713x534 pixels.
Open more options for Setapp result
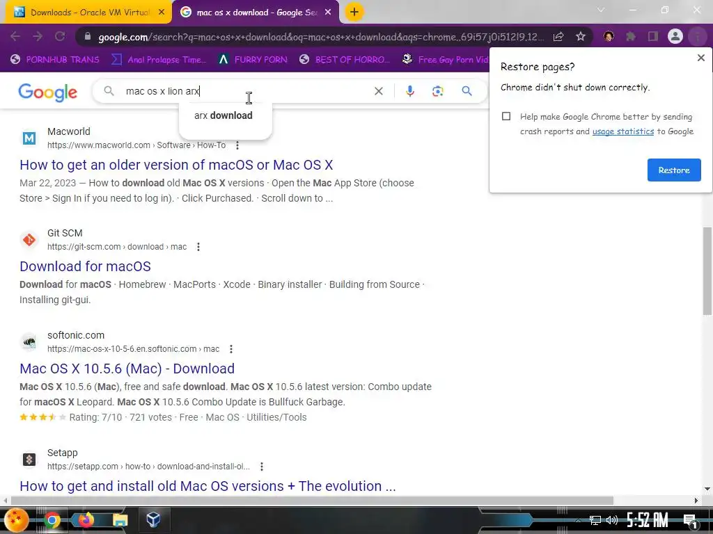pyautogui.click(x=262, y=467)
